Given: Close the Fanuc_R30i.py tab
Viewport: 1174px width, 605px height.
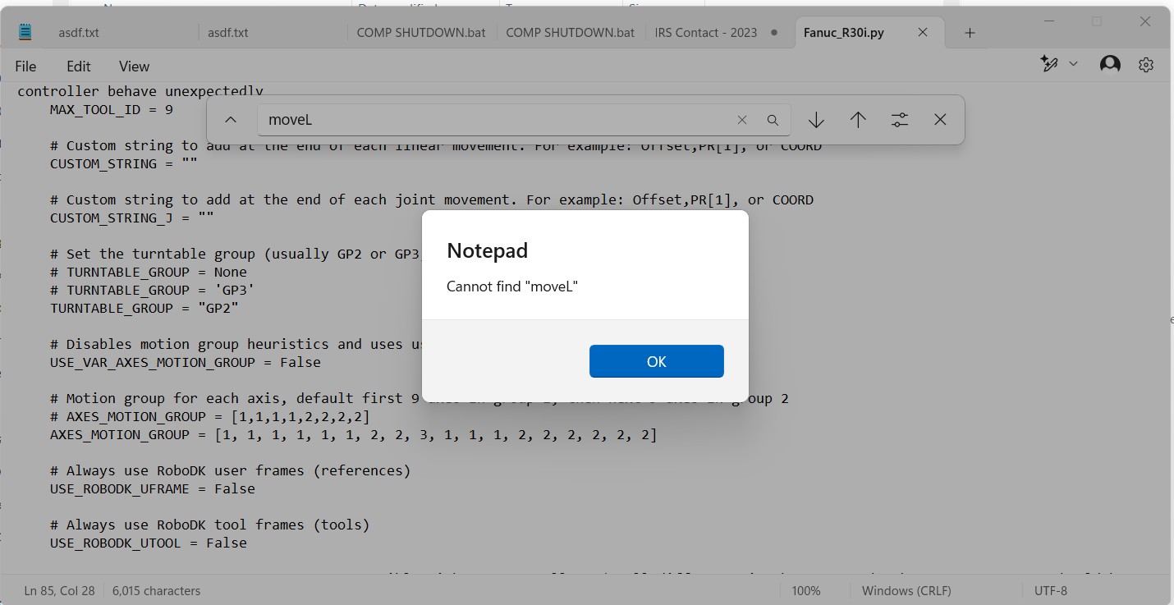Looking at the screenshot, I should coord(923,33).
